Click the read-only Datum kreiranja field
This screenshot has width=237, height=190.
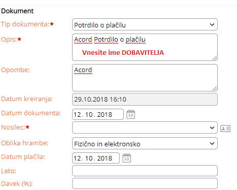(x=145, y=99)
